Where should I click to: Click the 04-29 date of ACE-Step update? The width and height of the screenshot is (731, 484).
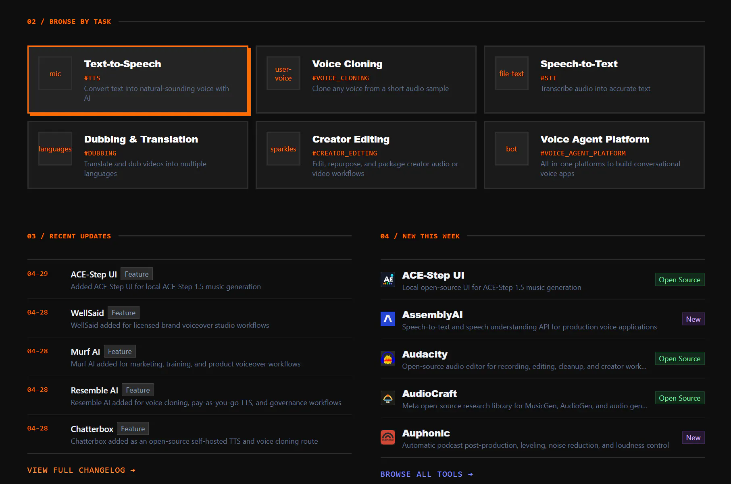[37, 274]
